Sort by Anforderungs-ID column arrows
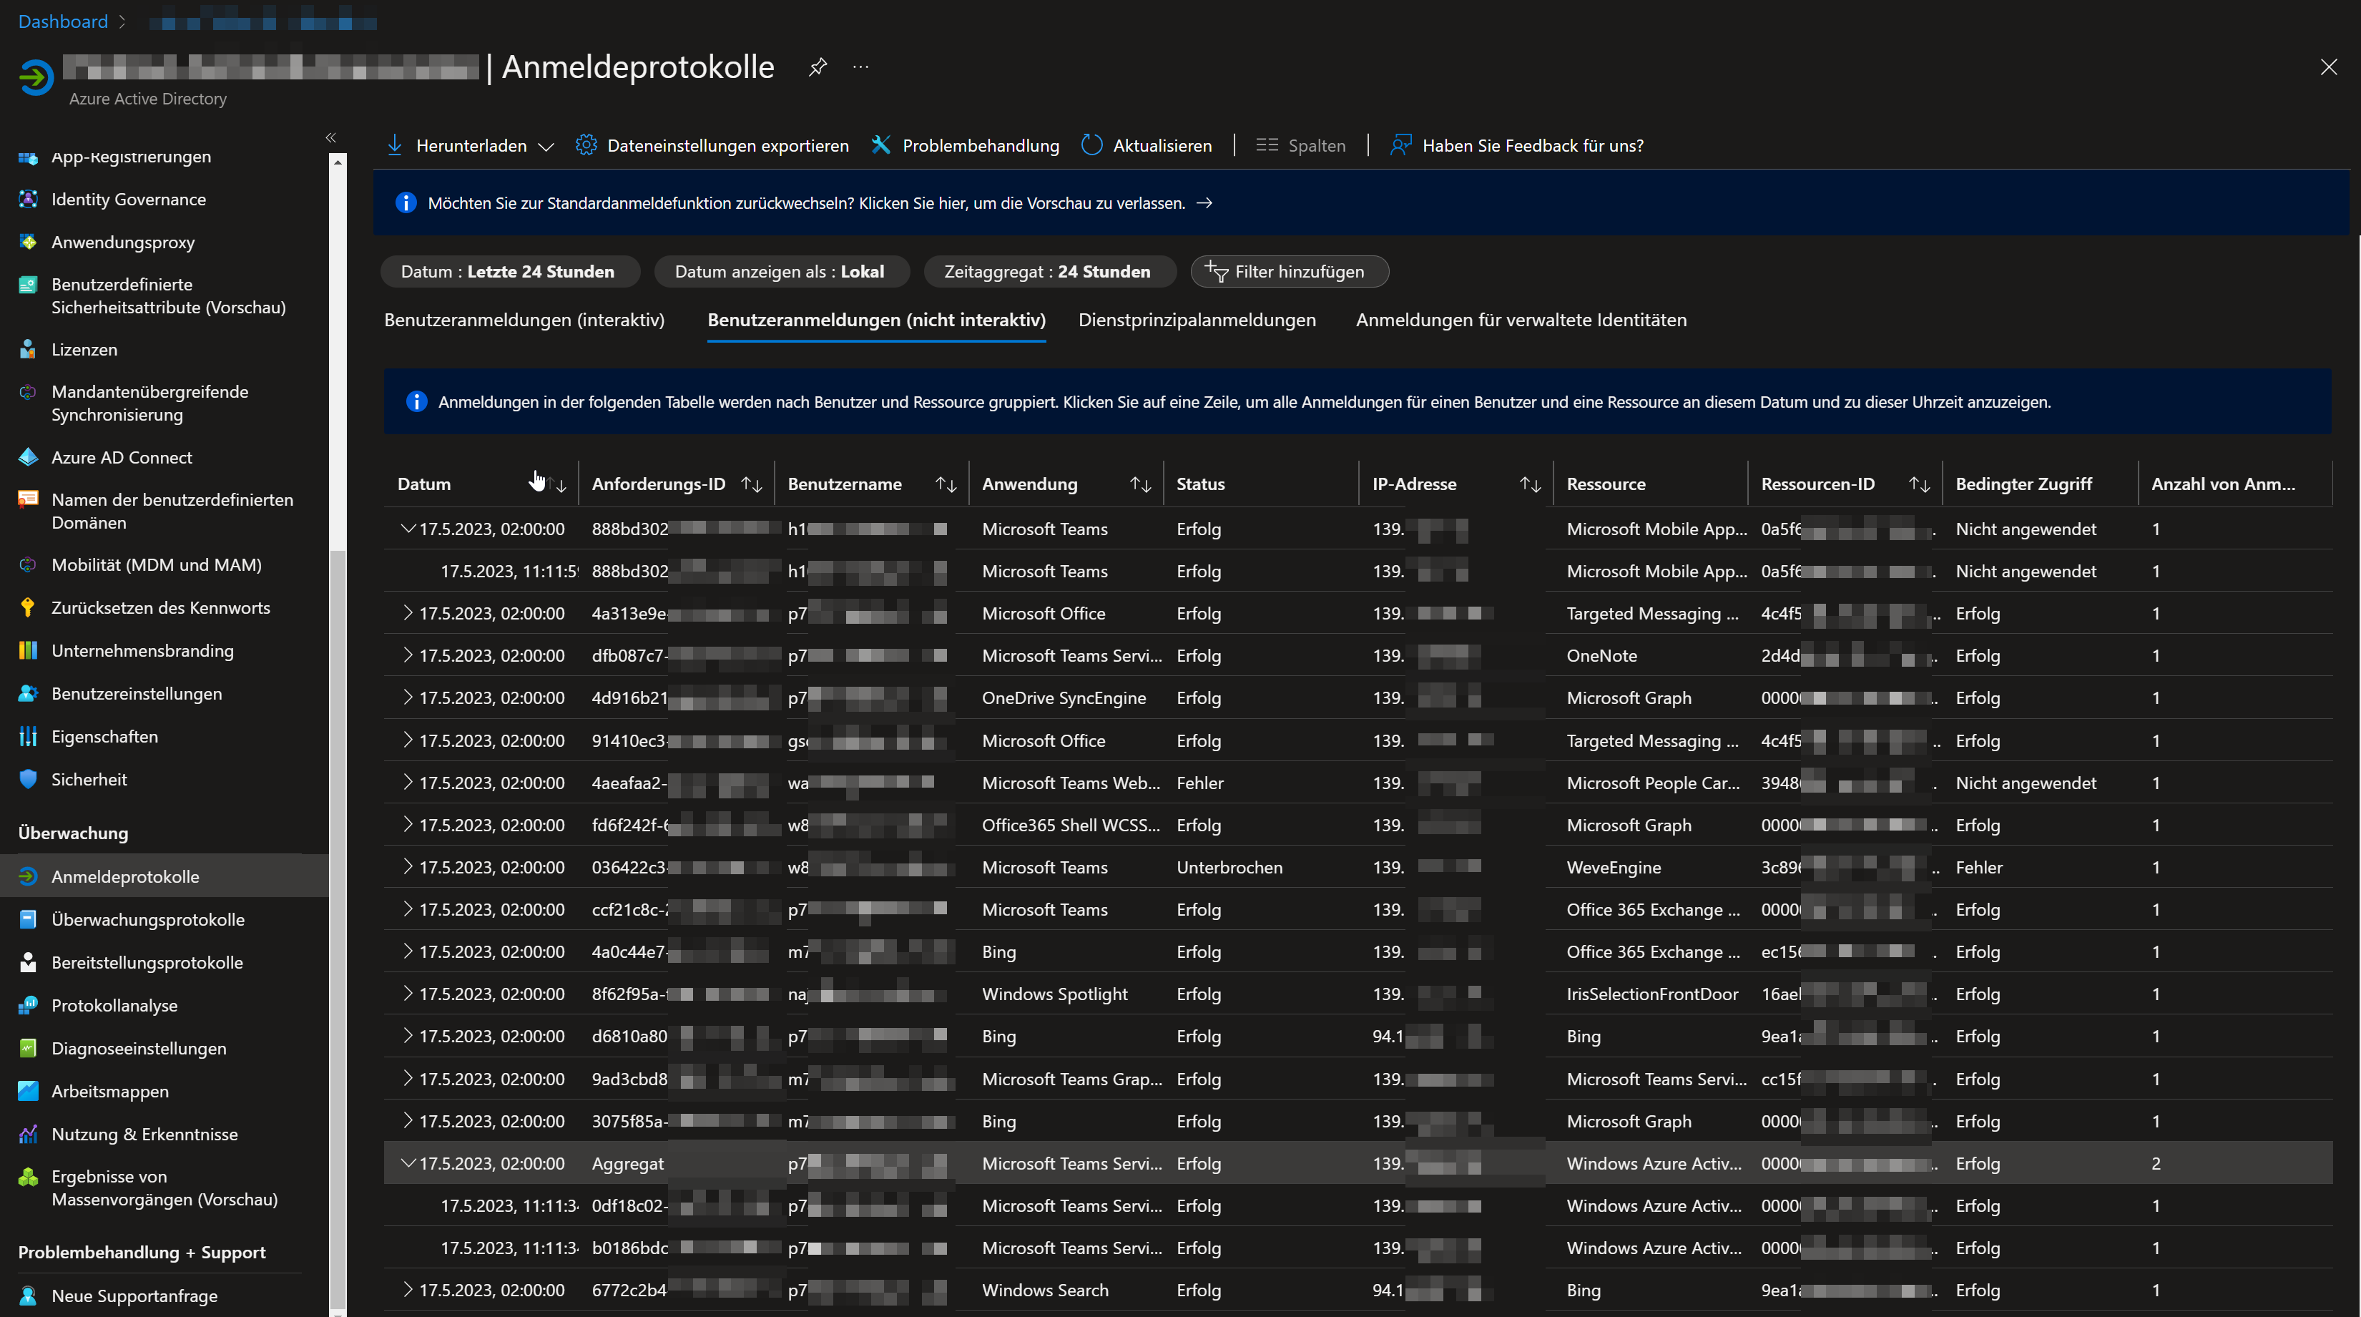The width and height of the screenshot is (2361, 1317). pyautogui.click(x=752, y=484)
